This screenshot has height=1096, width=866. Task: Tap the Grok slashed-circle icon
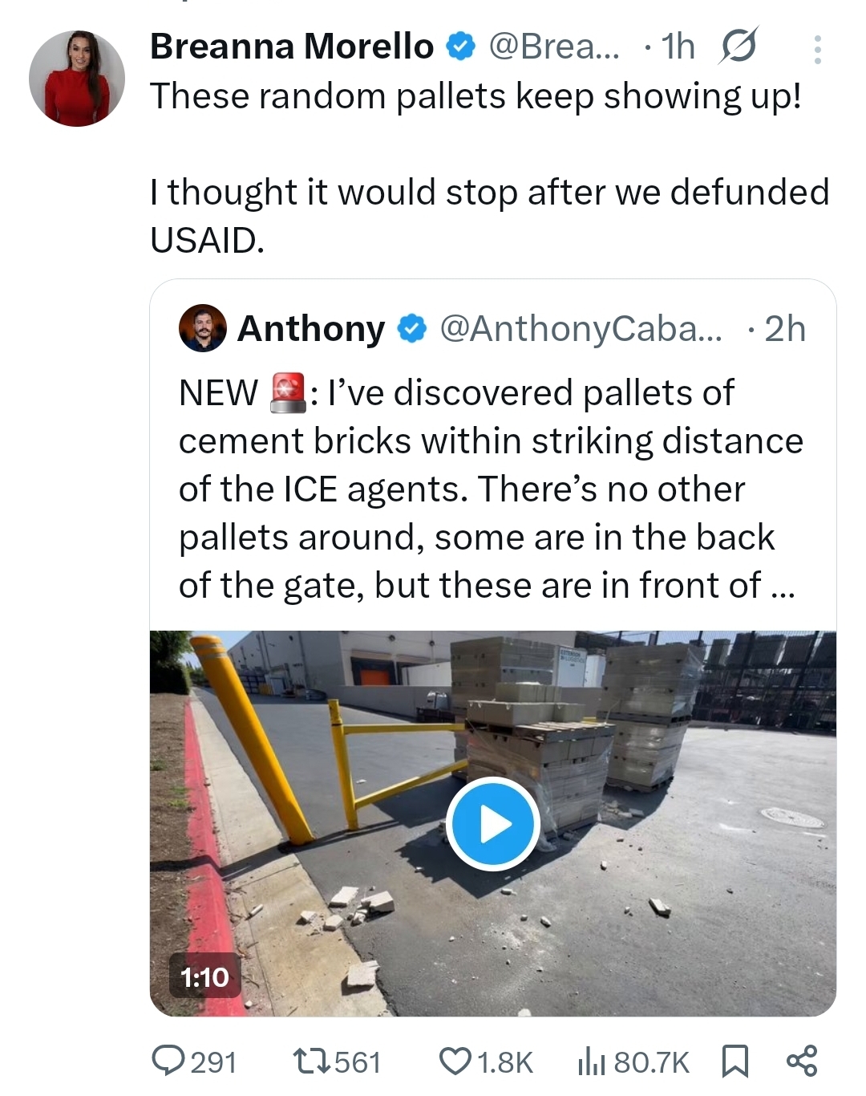click(x=738, y=47)
